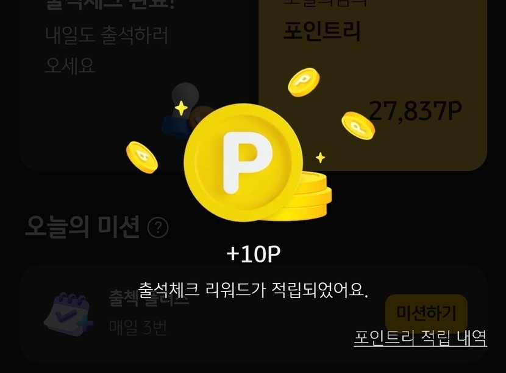
Task: Select the yellow 포인트리 card title
Action: (322, 31)
